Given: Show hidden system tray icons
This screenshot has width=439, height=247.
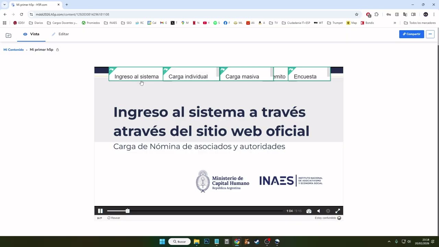Looking at the screenshot, I should coord(389,242).
